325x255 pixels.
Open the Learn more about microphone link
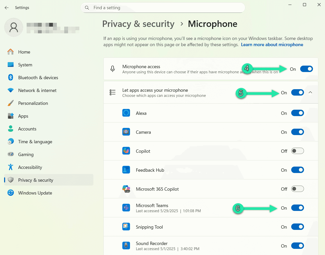coord(272,44)
